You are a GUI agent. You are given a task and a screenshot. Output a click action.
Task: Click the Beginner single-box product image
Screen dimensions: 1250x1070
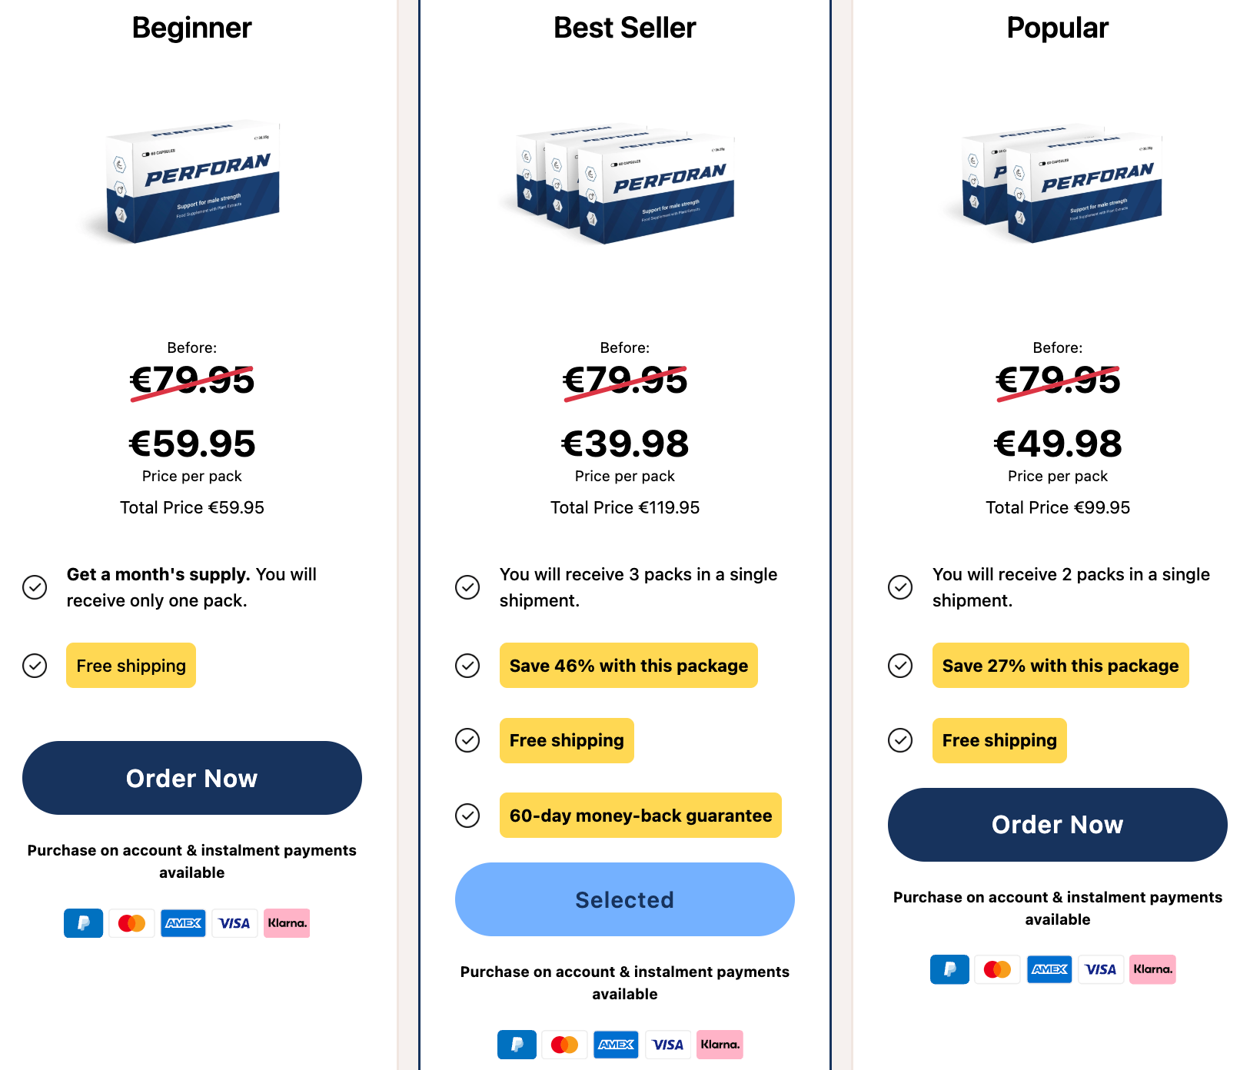[x=192, y=182]
